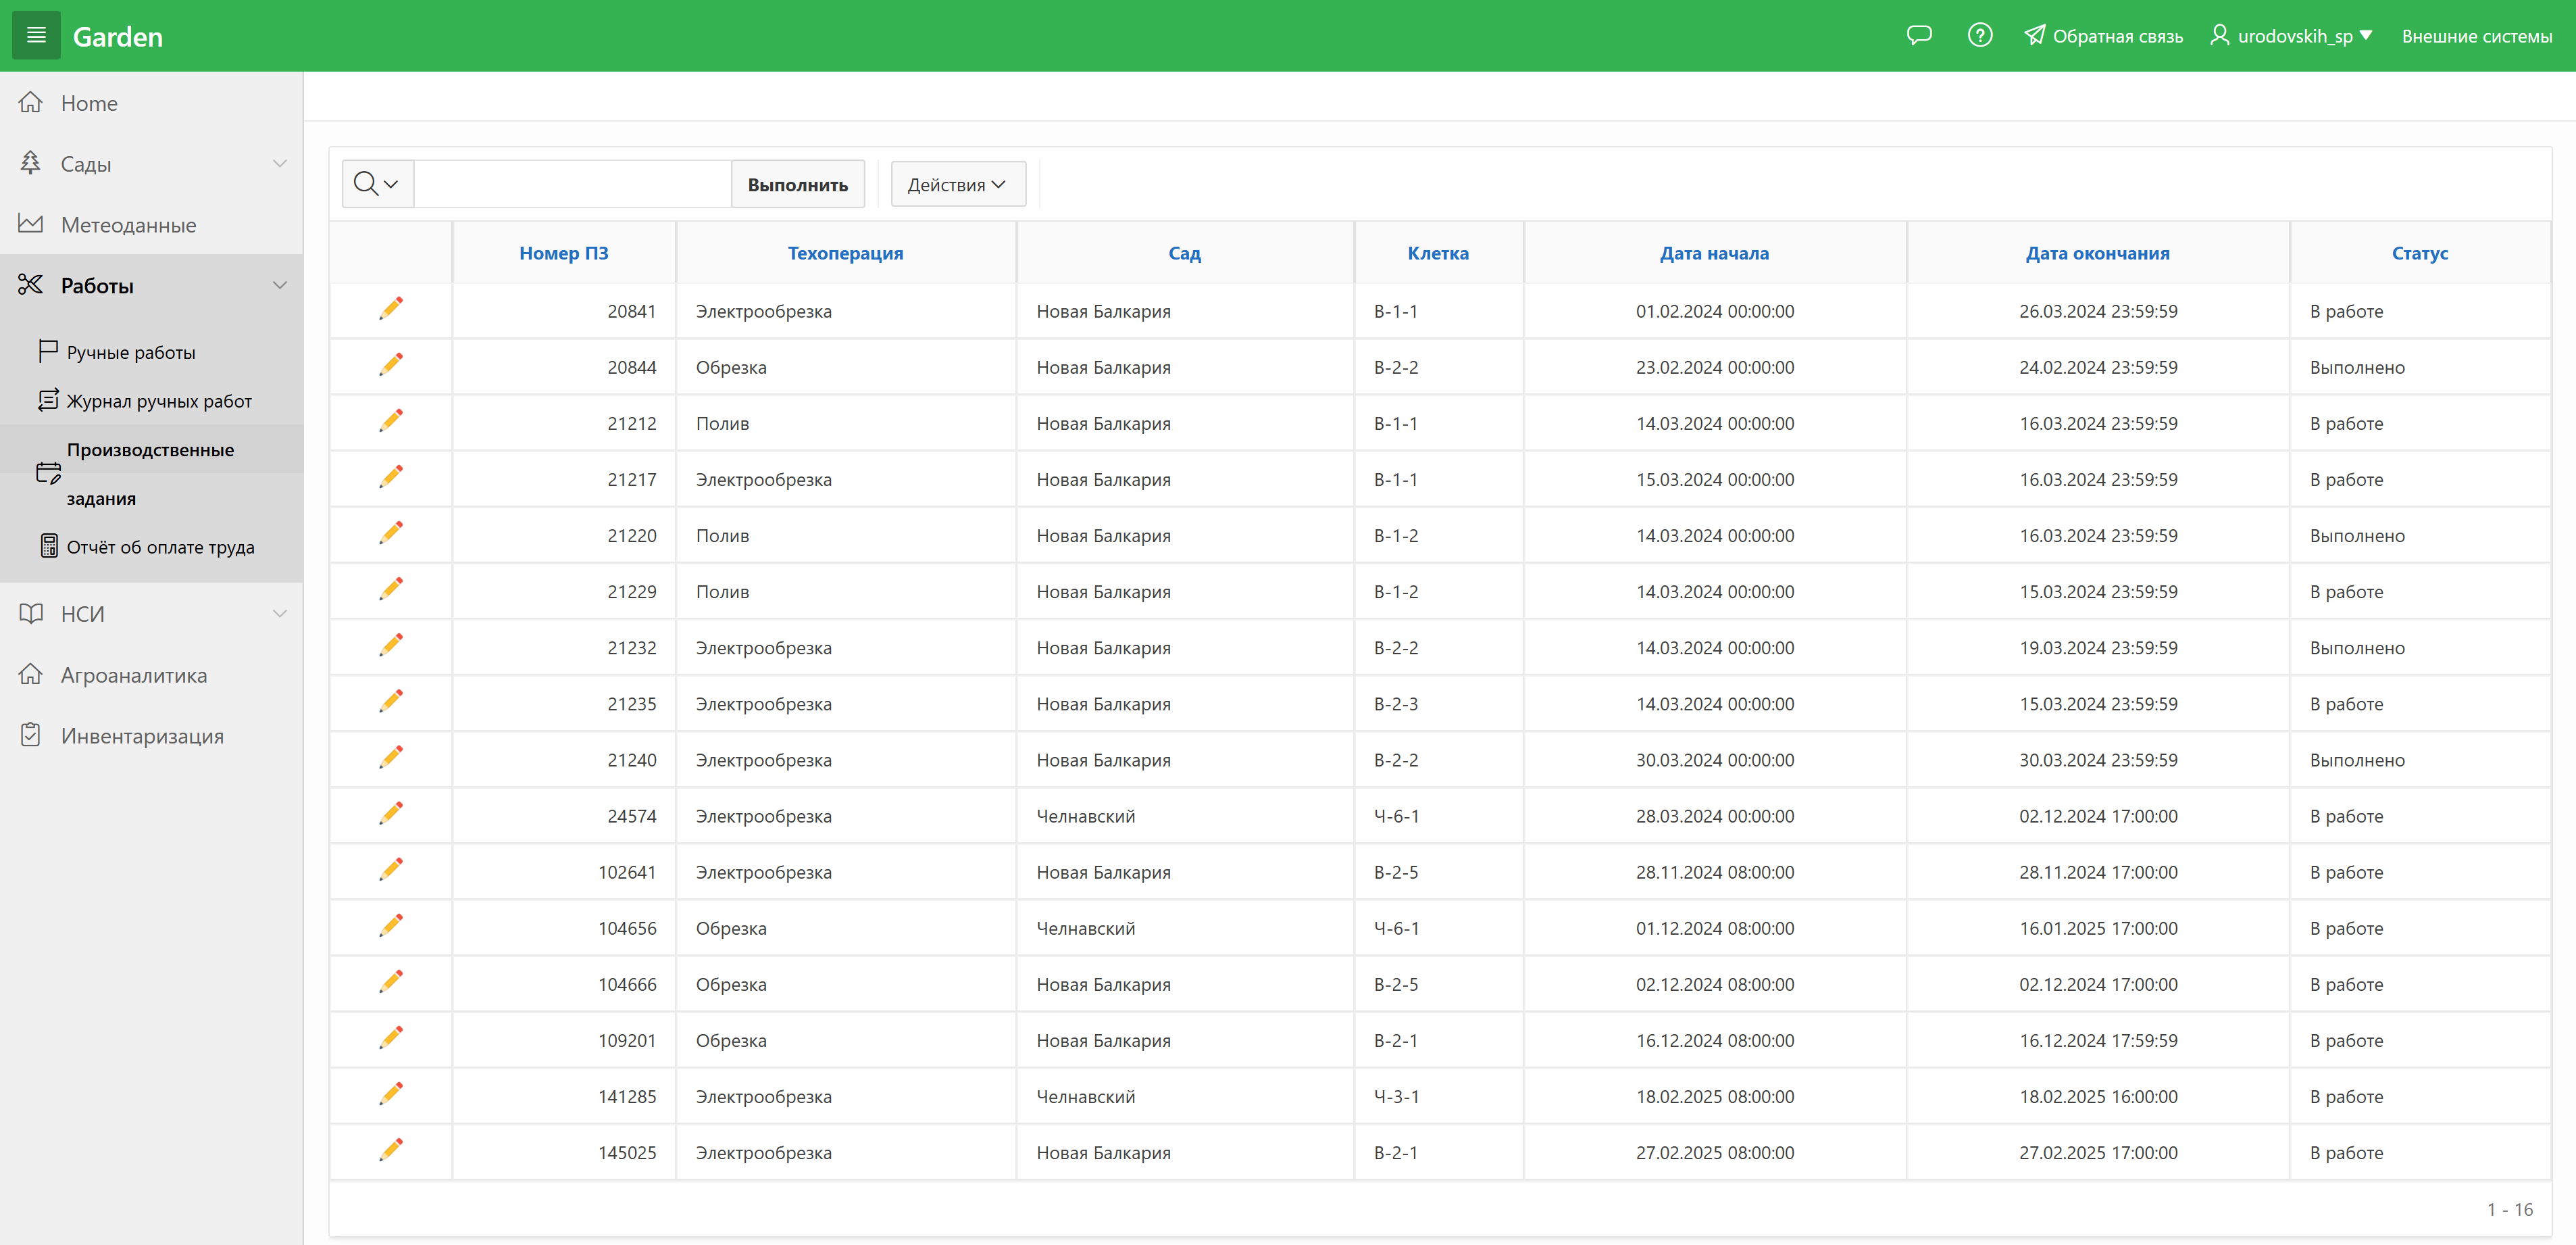Open Метеоданные in the sidebar

tap(128, 225)
